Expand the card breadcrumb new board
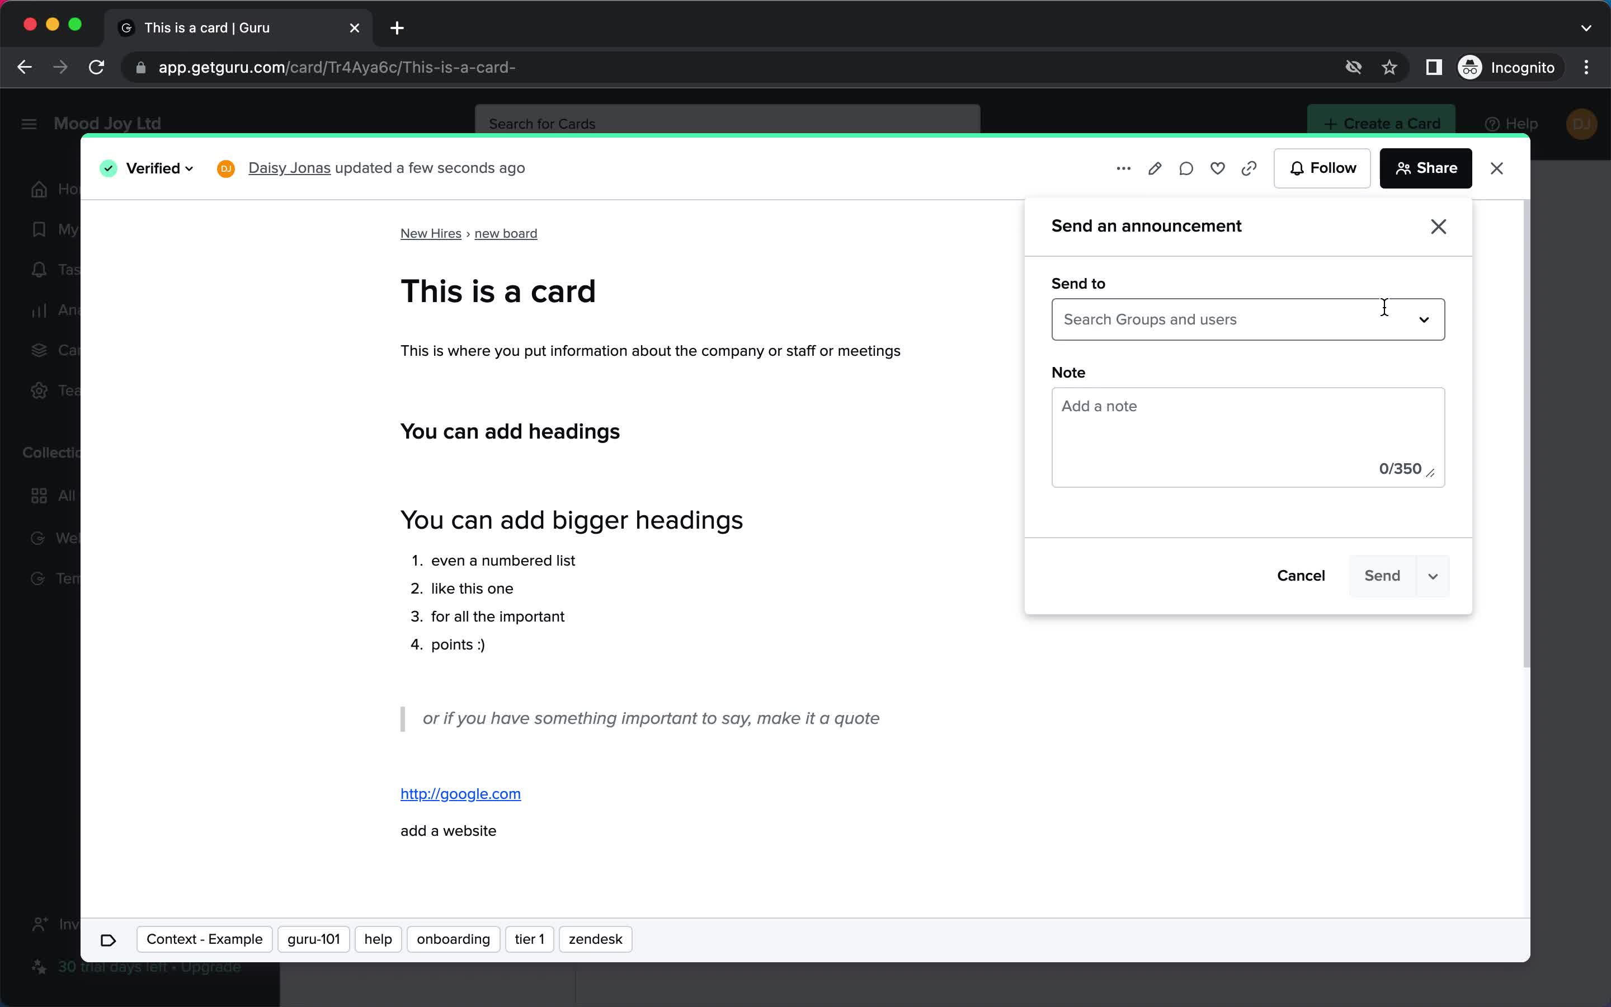The width and height of the screenshot is (1611, 1007). point(506,233)
